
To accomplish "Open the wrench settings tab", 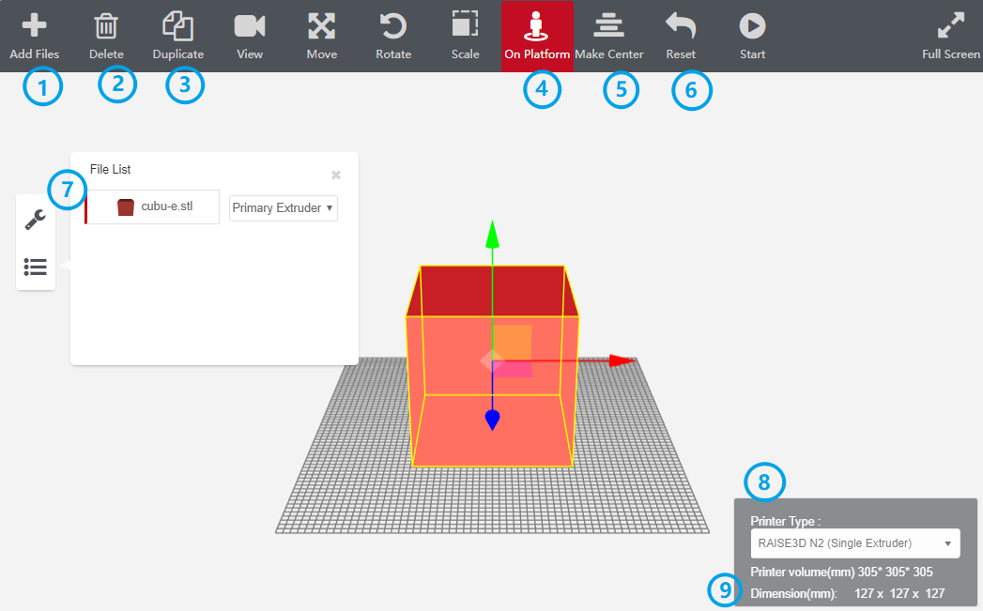I will (x=36, y=220).
